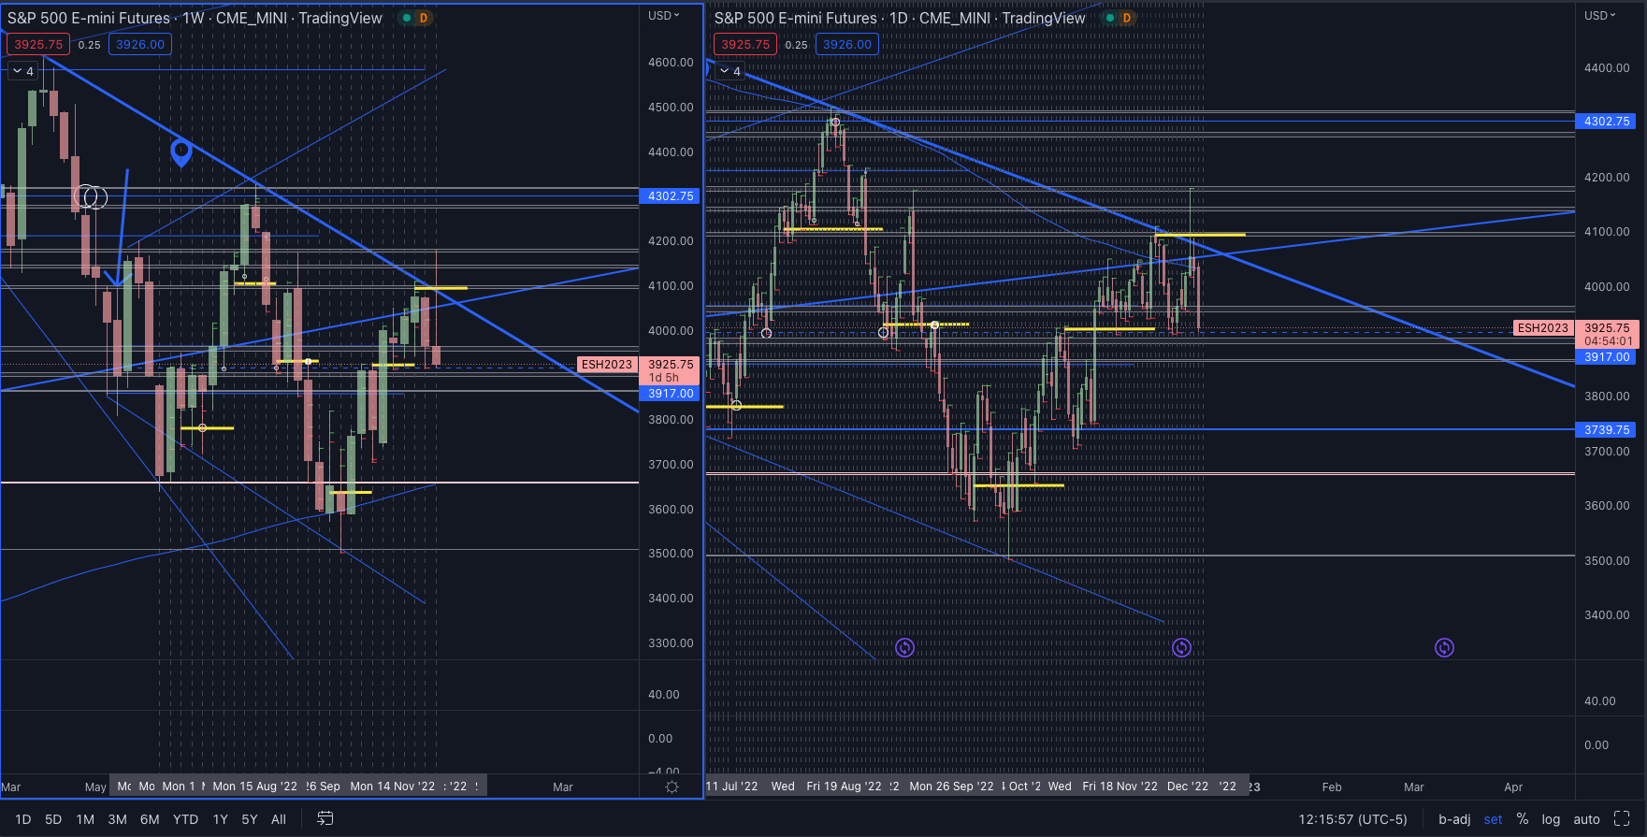Expand the indicator legend on weekly chart
Viewport: 1647px width, 837px height.
[x=22, y=71]
